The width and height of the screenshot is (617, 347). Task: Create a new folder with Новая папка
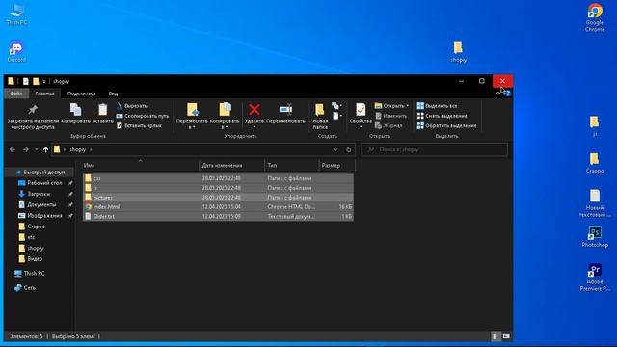coord(320,117)
